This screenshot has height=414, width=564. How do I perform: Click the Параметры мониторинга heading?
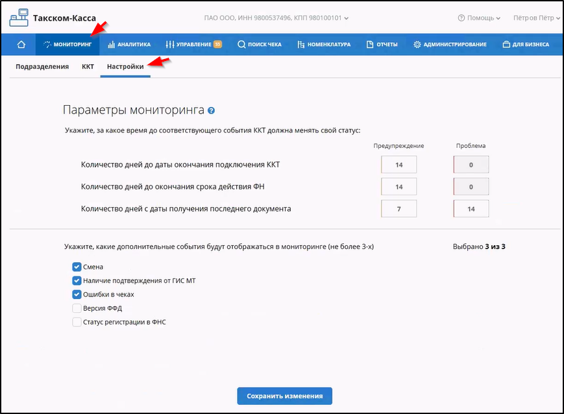point(134,110)
